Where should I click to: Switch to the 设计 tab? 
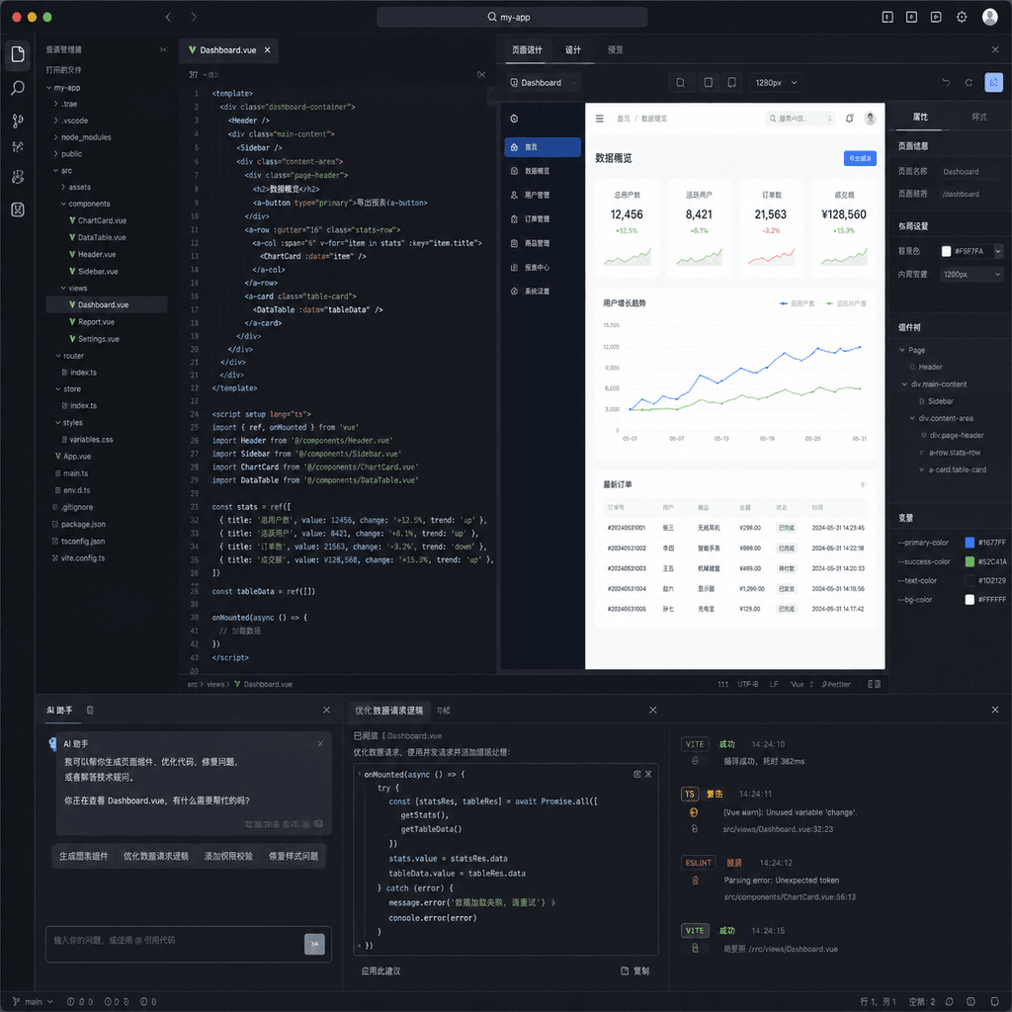pos(573,50)
